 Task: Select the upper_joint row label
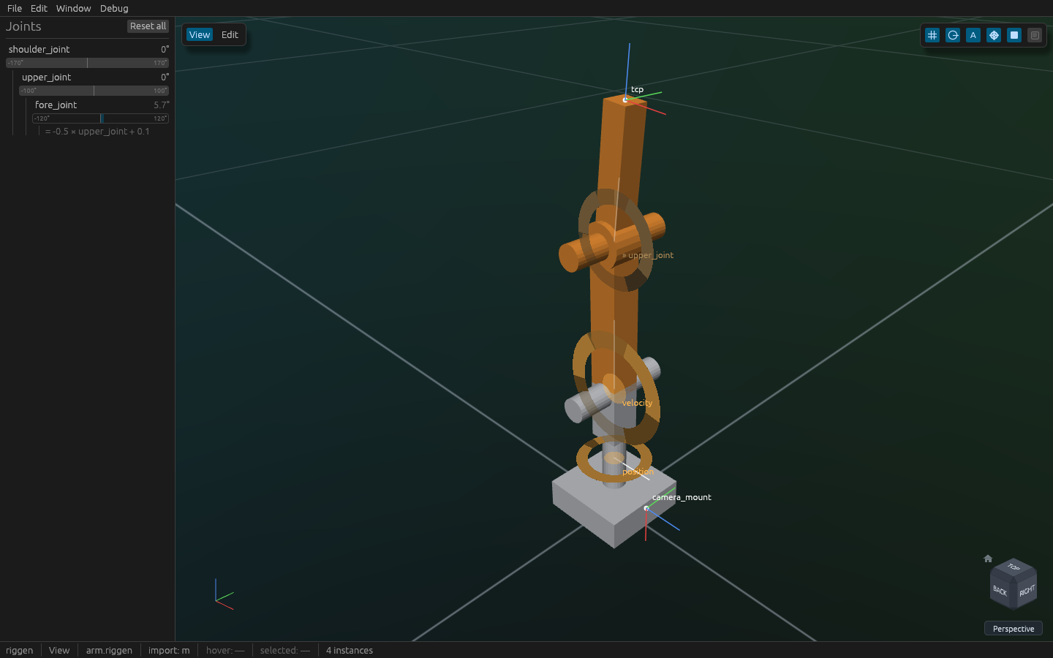(x=47, y=77)
